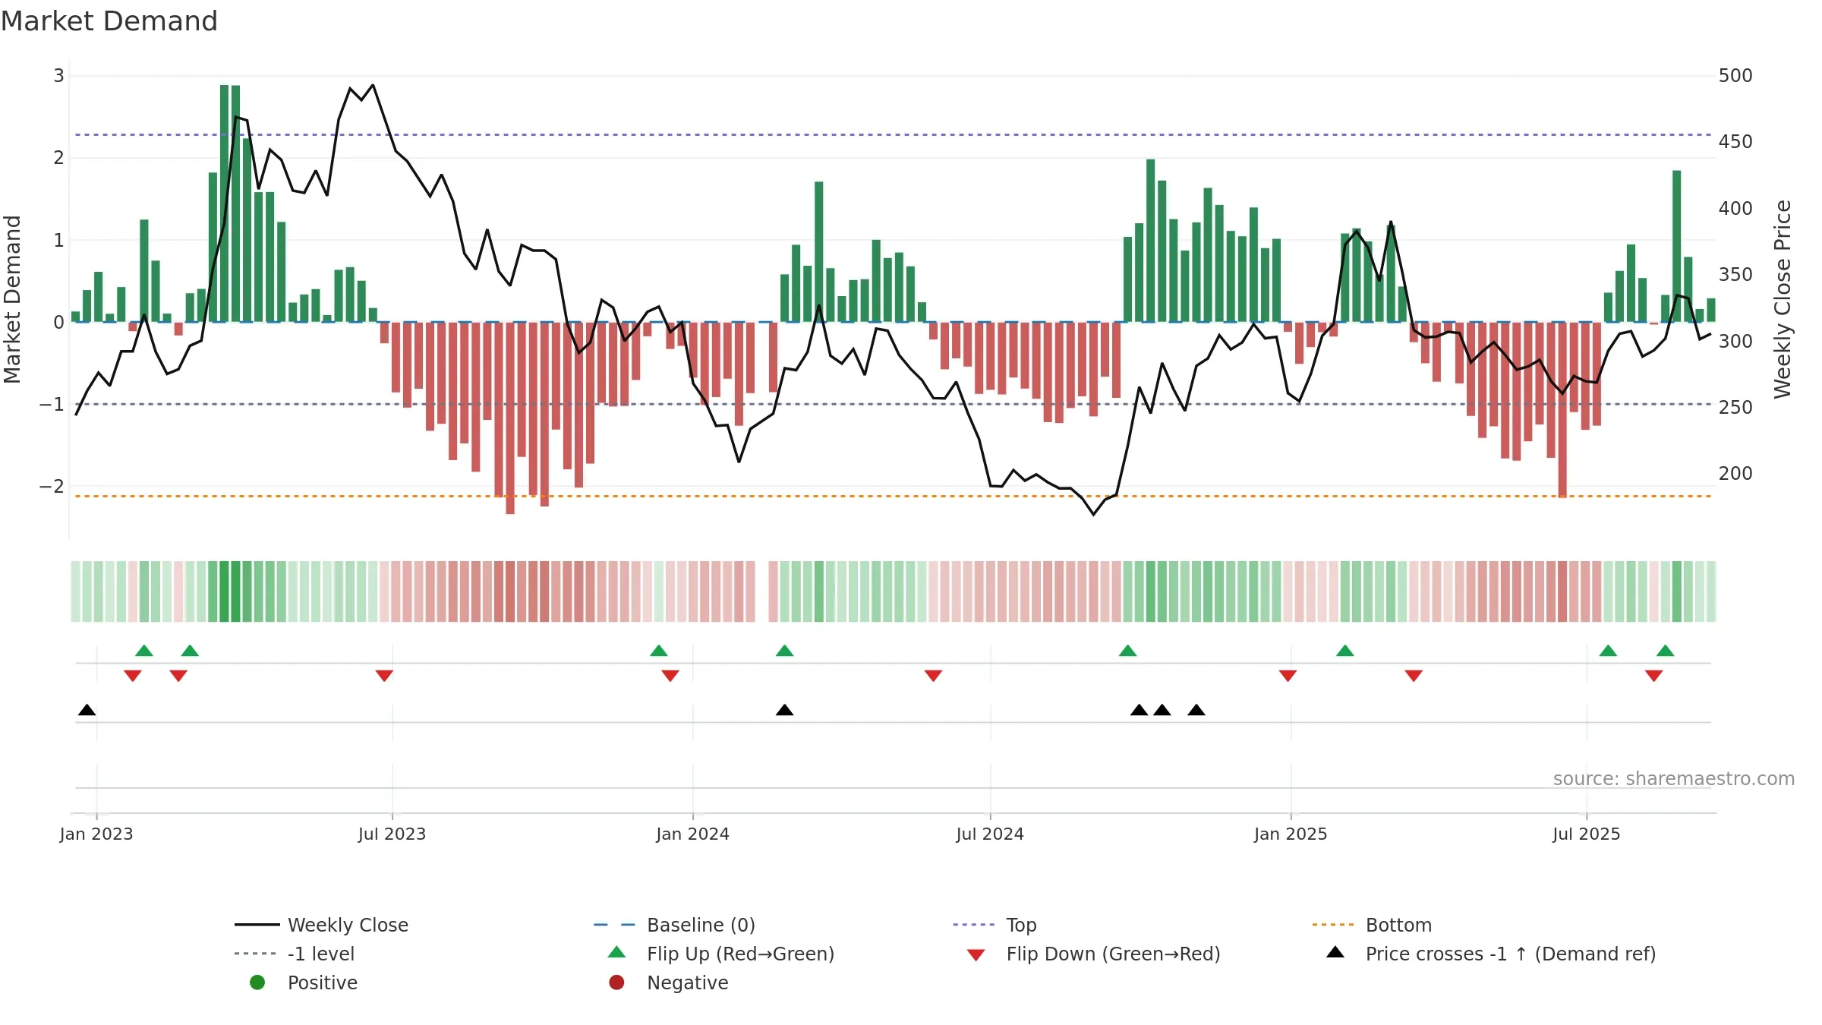1822x1025 pixels.
Task: Click the green Positive circle icon
Action: [x=257, y=982]
